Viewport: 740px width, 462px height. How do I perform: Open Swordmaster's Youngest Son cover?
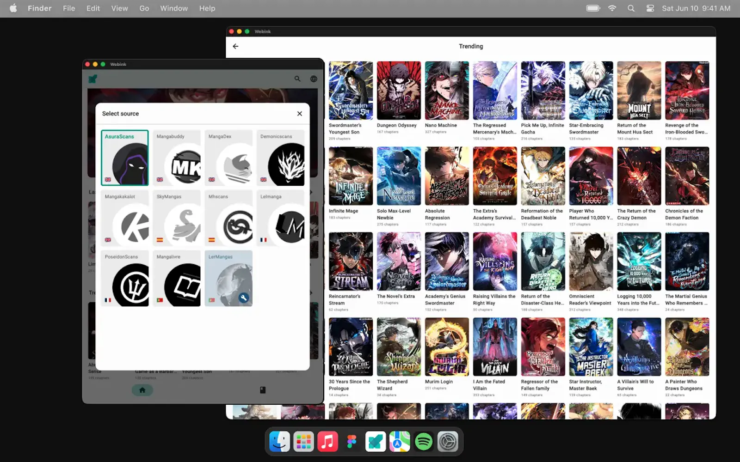[351, 91]
